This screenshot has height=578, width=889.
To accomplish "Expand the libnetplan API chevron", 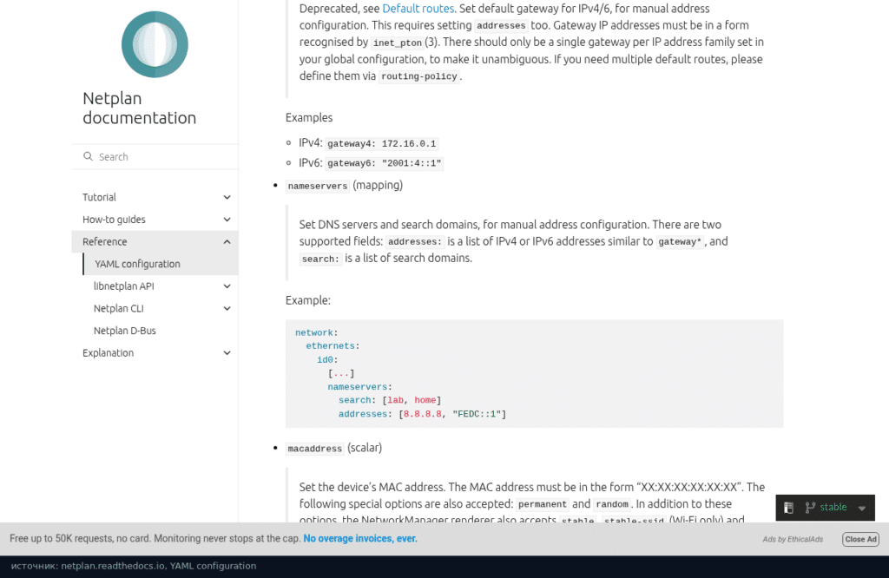I will (x=227, y=286).
